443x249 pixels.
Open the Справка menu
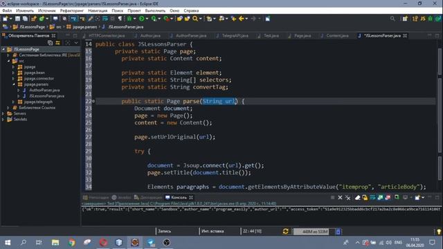[191, 11]
